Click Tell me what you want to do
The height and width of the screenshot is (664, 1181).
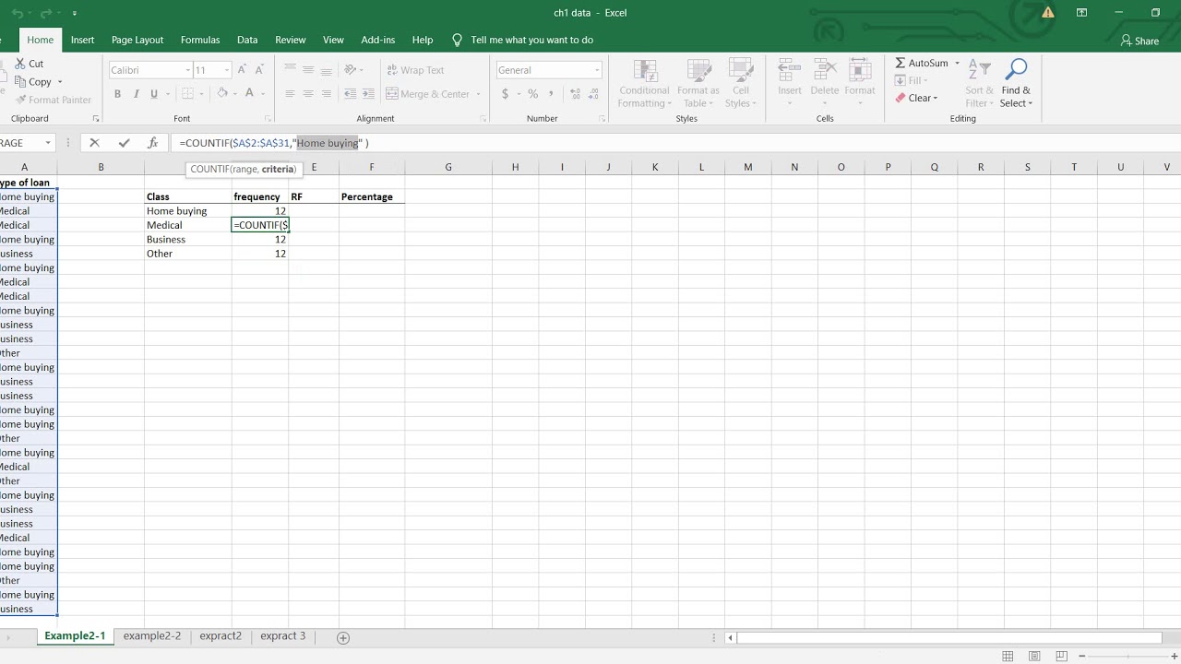coord(531,40)
